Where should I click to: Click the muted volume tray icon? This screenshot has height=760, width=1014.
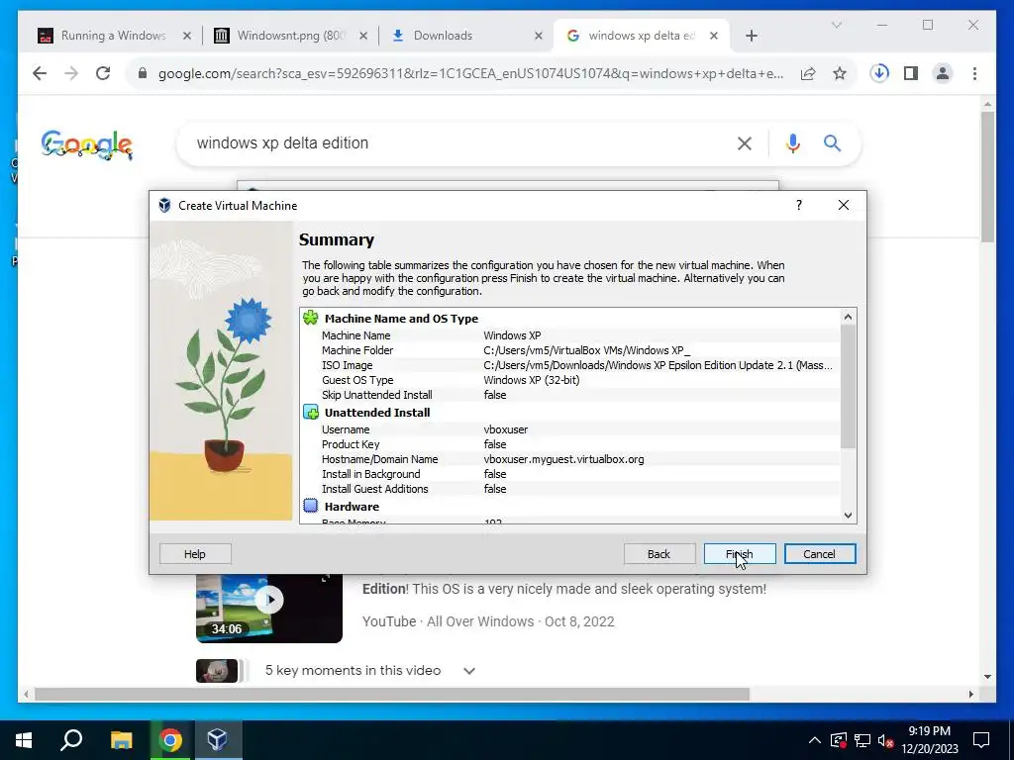[886, 740]
